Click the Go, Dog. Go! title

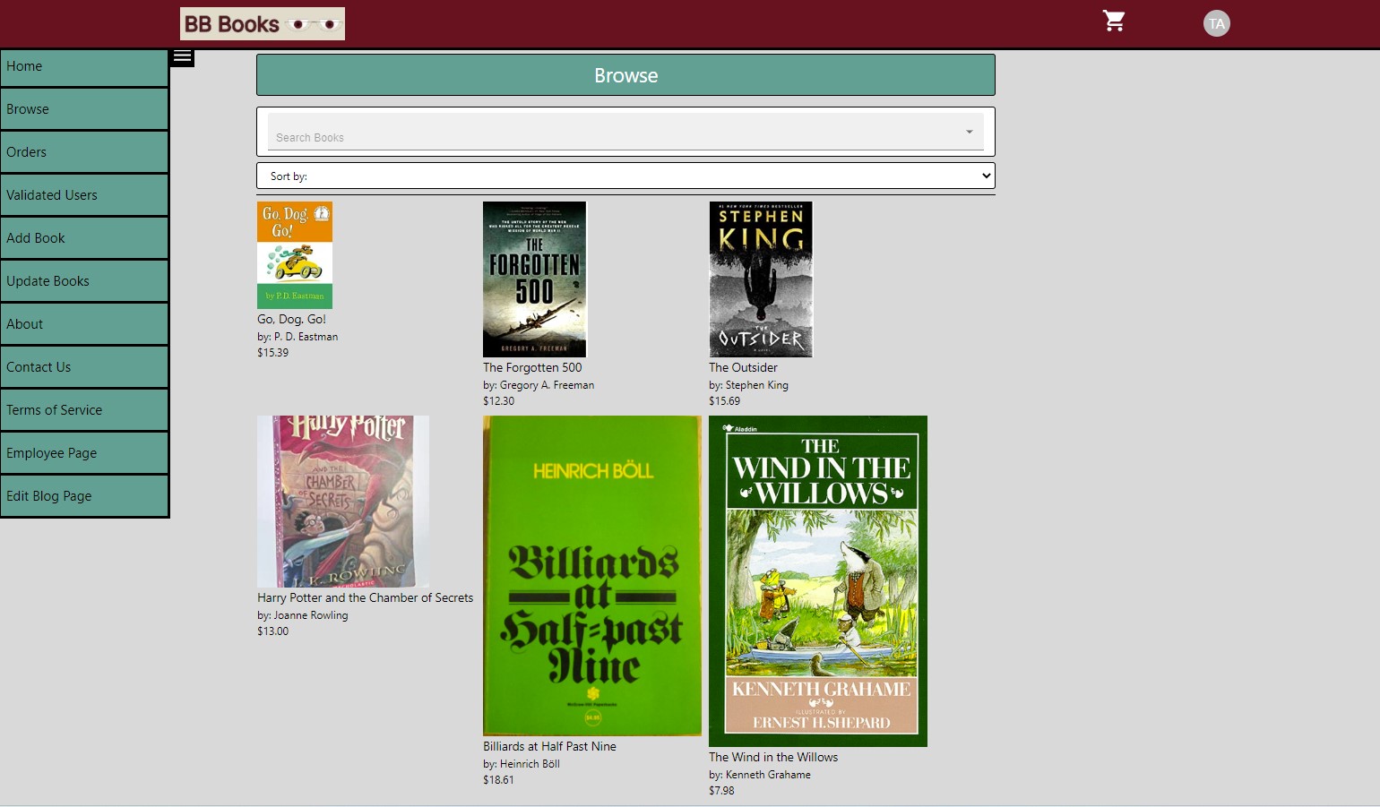pos(291,319)
